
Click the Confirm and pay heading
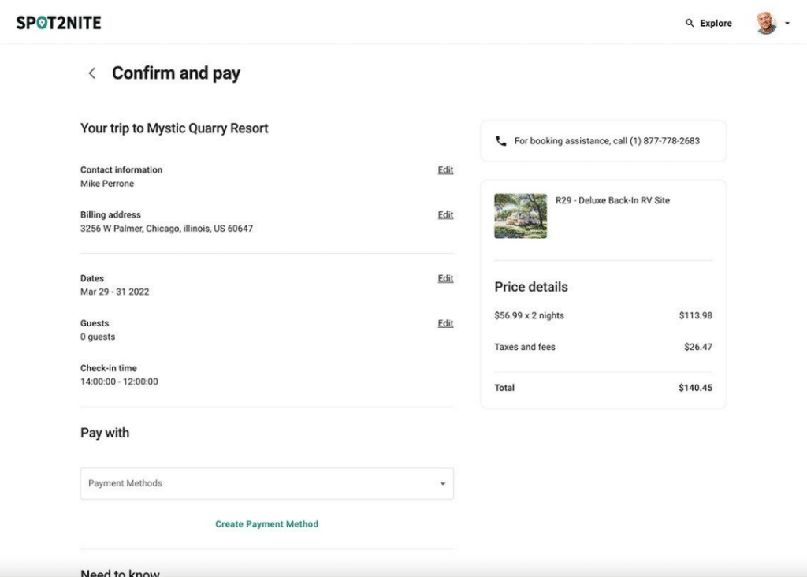click(176, 73)
